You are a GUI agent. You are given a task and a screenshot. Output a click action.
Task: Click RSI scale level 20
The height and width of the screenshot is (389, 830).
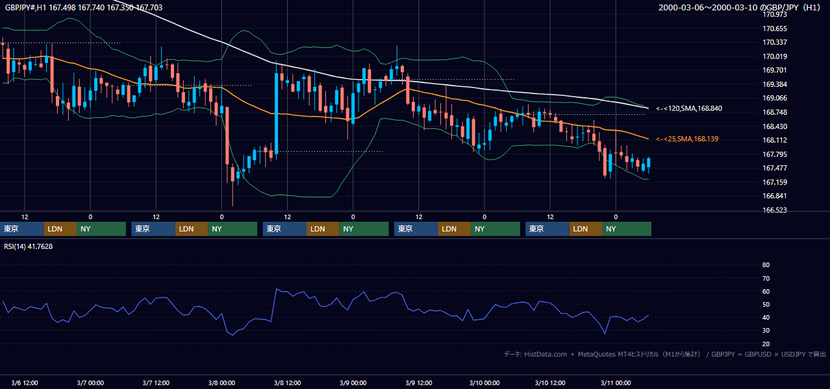[x=766, y=344]
